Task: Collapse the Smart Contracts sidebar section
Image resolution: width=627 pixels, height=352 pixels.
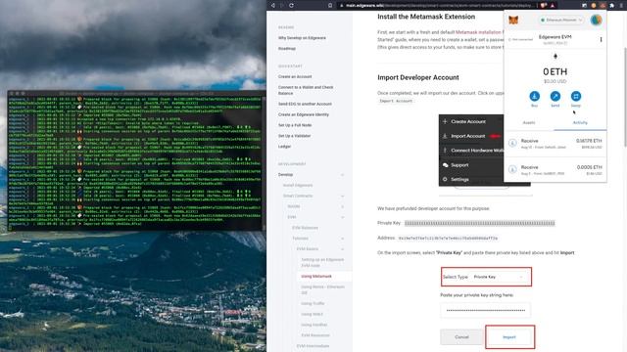Action: tap(342, 196)
